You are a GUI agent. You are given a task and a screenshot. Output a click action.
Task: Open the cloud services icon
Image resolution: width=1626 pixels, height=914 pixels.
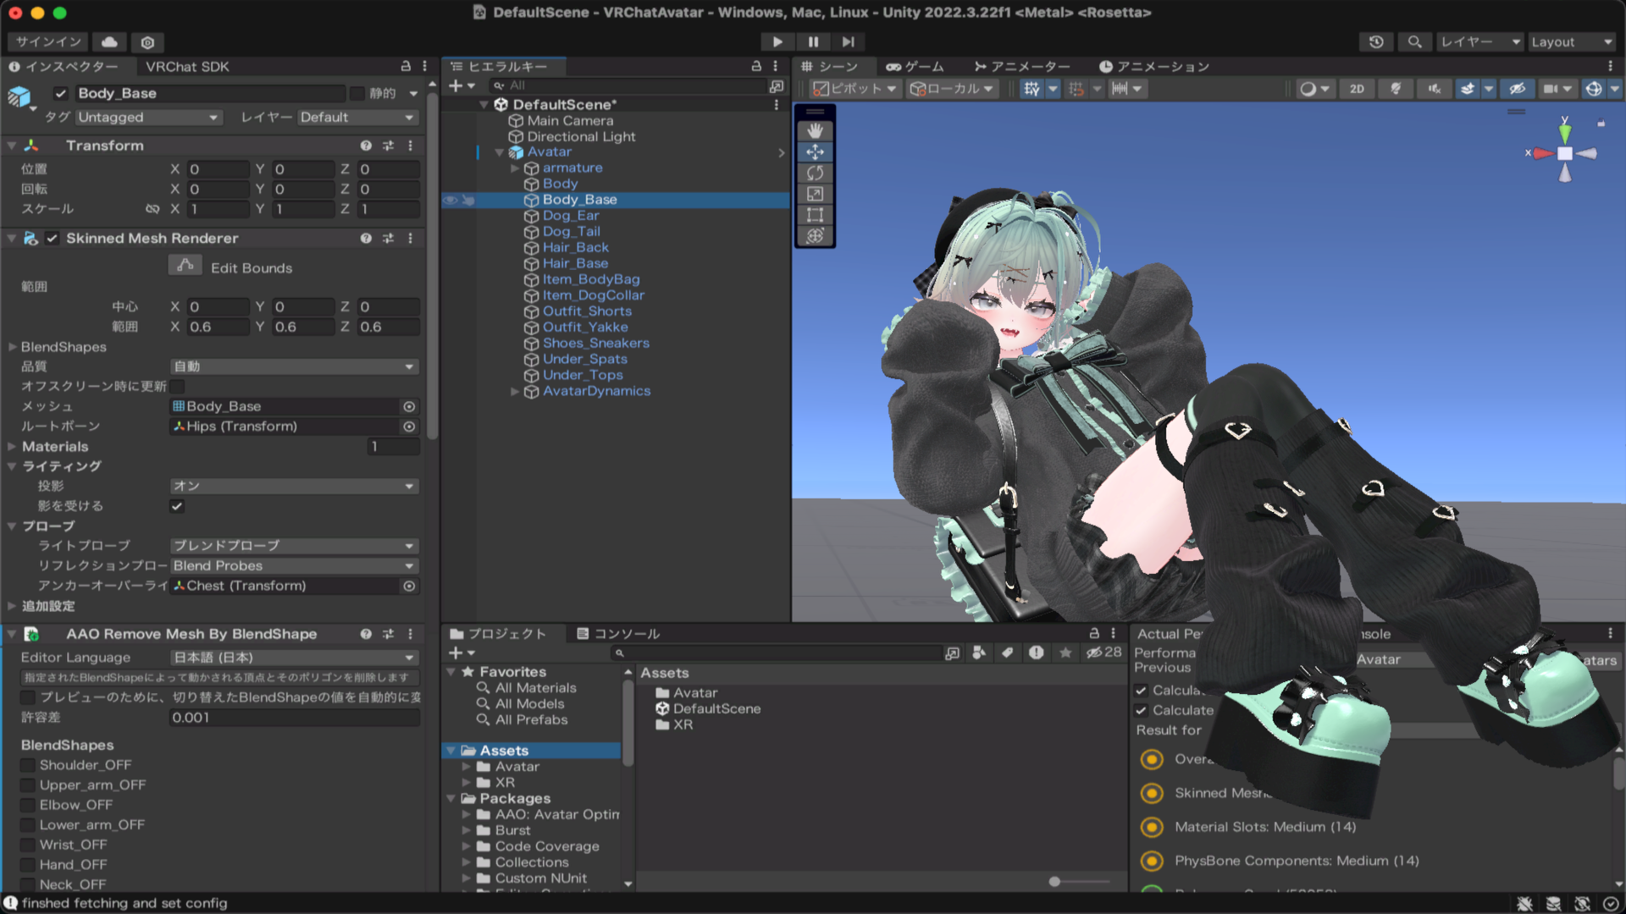(109, 41)
